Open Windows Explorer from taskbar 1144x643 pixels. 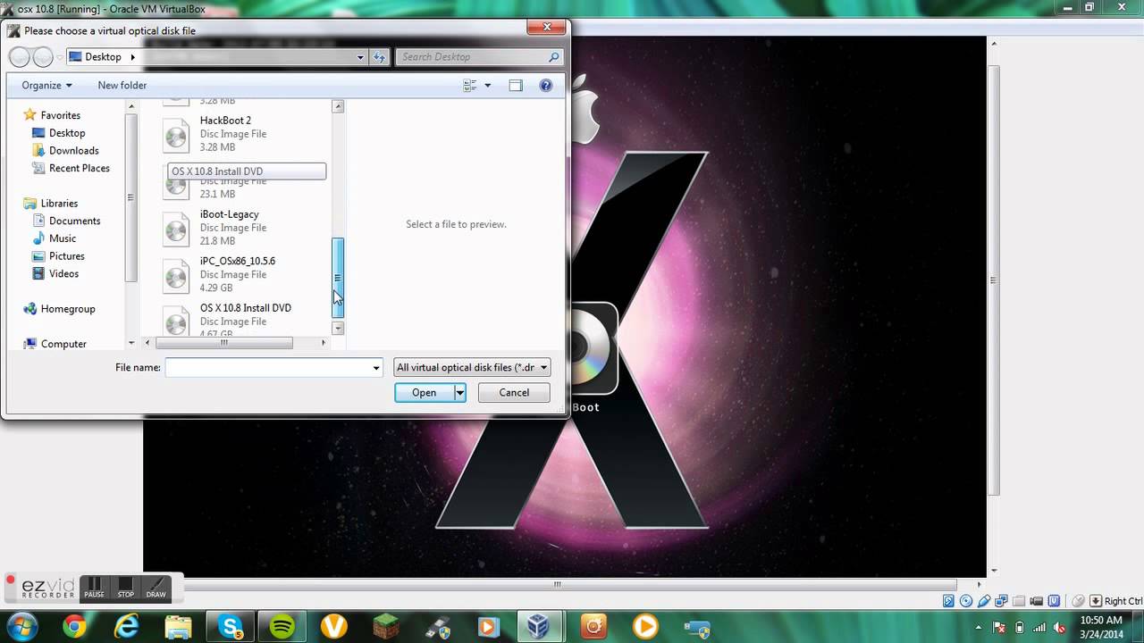click(x=179, y=628)
